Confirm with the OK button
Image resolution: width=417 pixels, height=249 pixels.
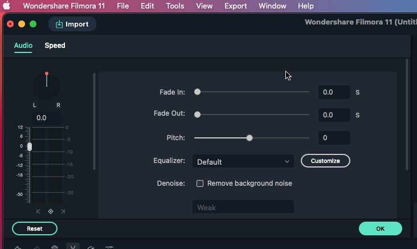click(x=381, y=229)
